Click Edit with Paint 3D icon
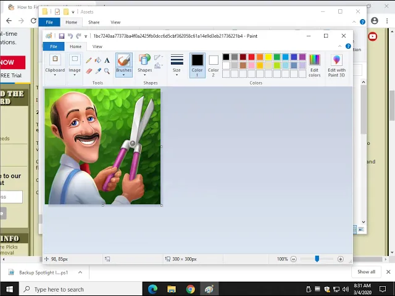This screenshot has height=296, width=395. [x=336, y=60]
